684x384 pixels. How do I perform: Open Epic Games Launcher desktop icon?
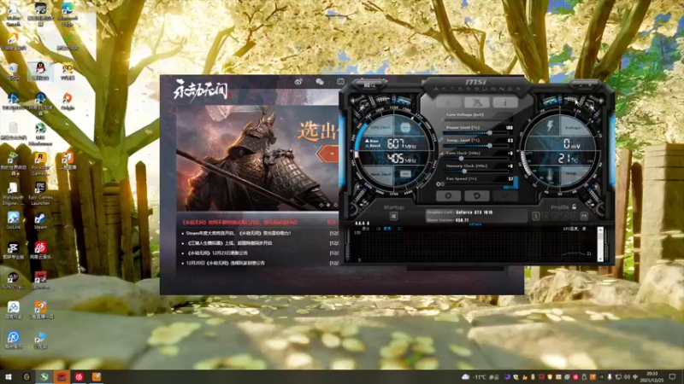coord(40,194)
